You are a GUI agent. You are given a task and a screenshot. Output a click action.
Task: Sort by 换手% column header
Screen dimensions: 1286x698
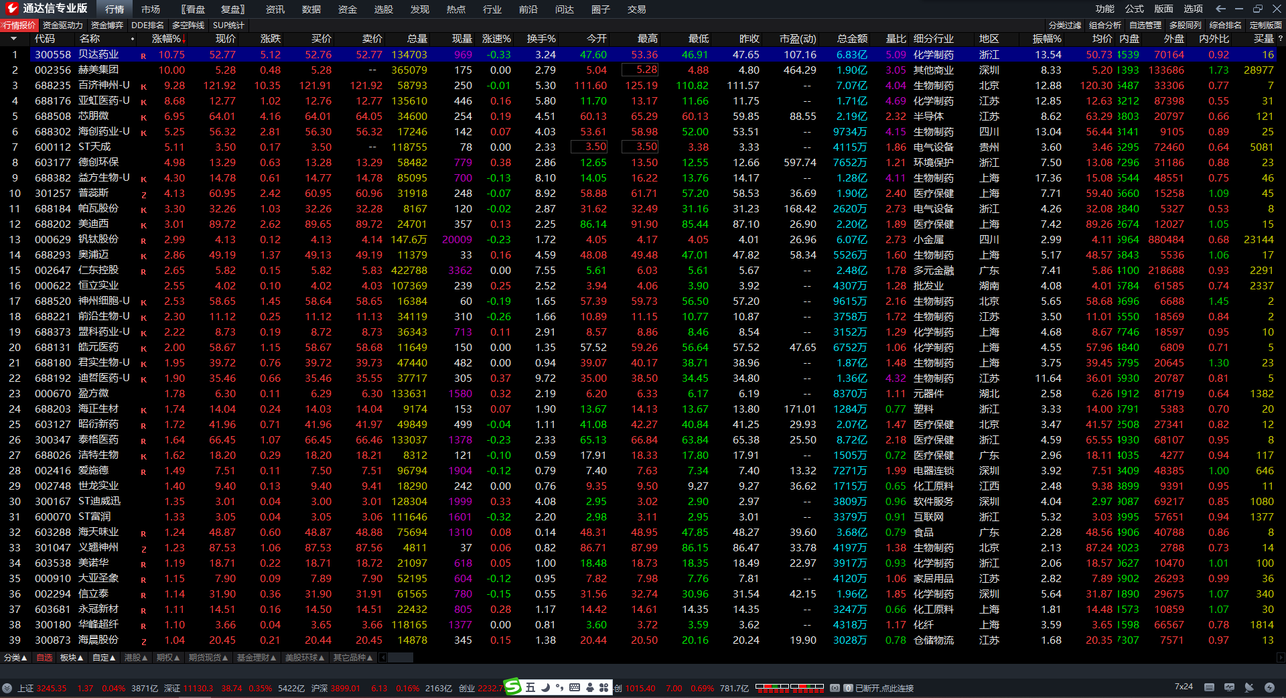click(541, 39)
